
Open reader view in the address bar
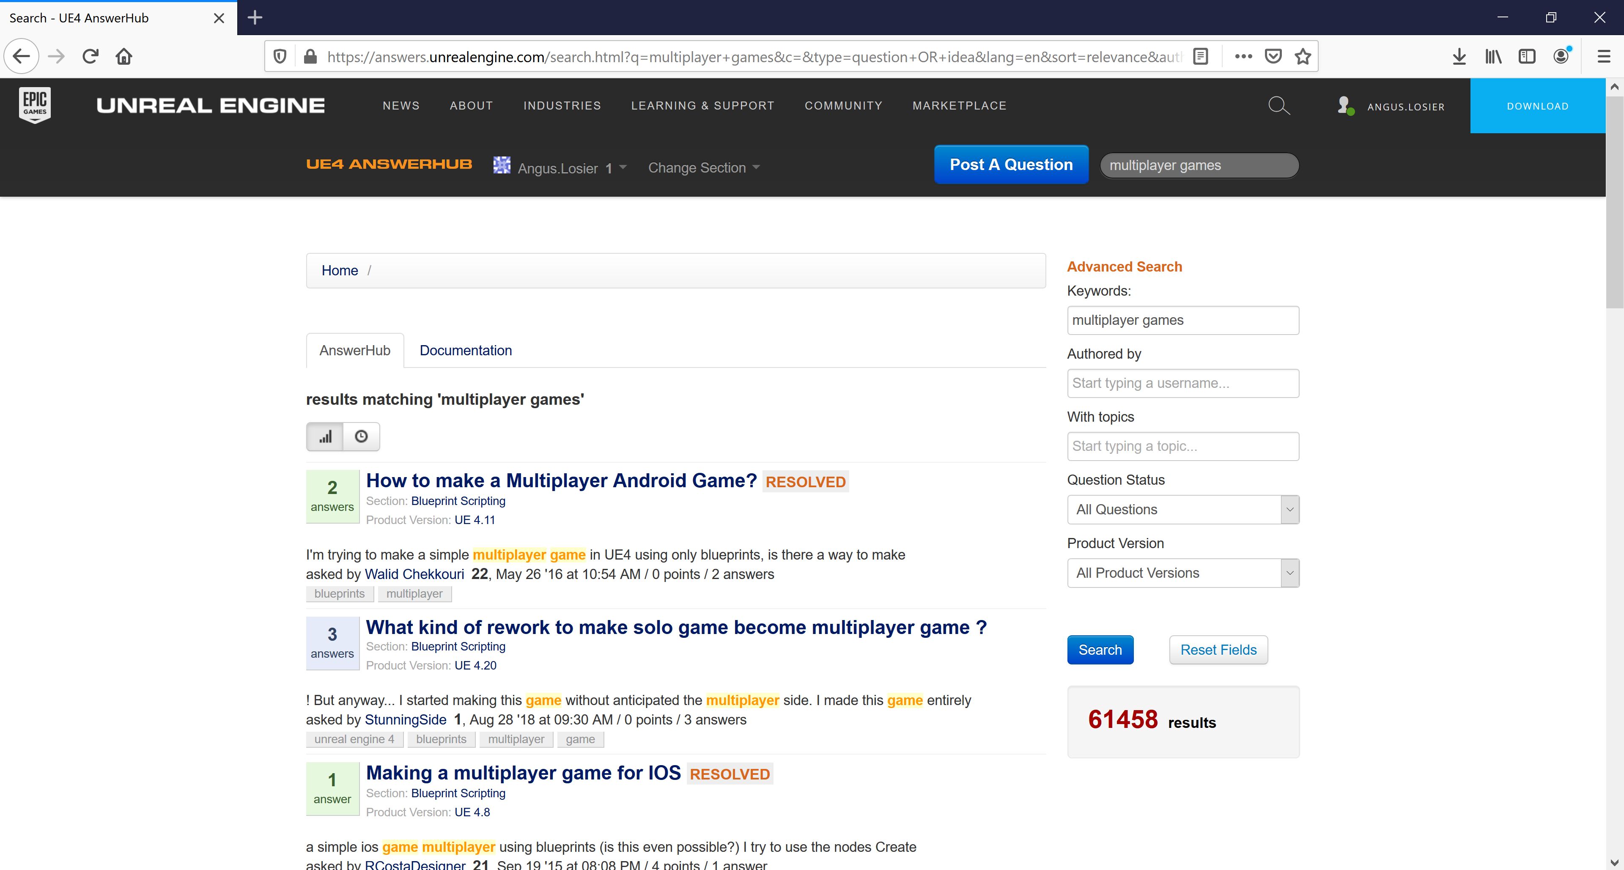pos(1200,56)
